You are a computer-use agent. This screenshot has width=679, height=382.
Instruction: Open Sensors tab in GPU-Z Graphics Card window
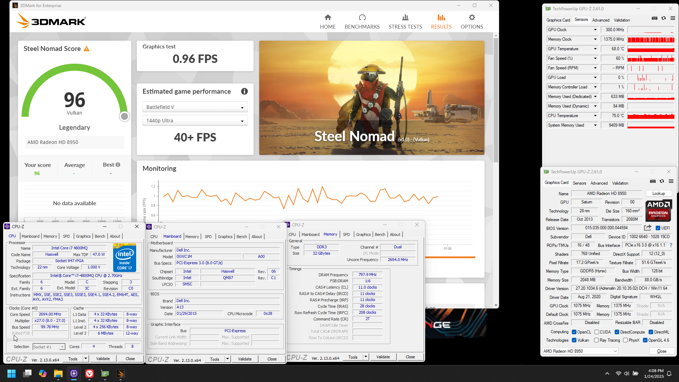coord(579,183)
